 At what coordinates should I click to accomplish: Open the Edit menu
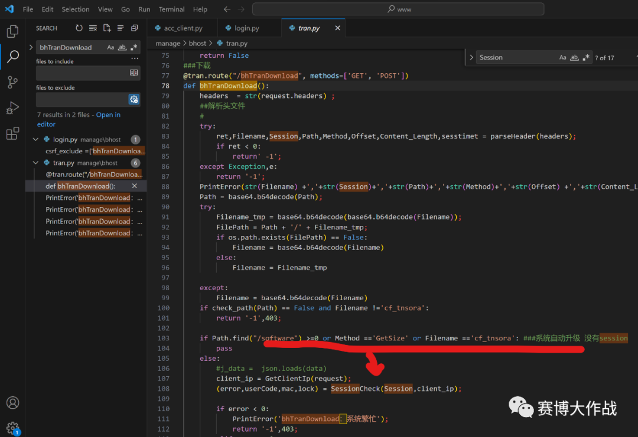point(47,9)
